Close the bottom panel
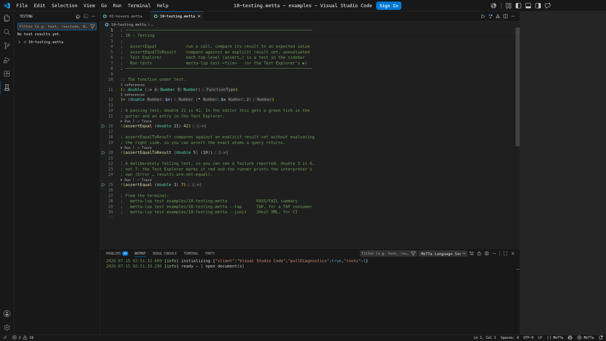606x341 pixels. tap(513, 253)
